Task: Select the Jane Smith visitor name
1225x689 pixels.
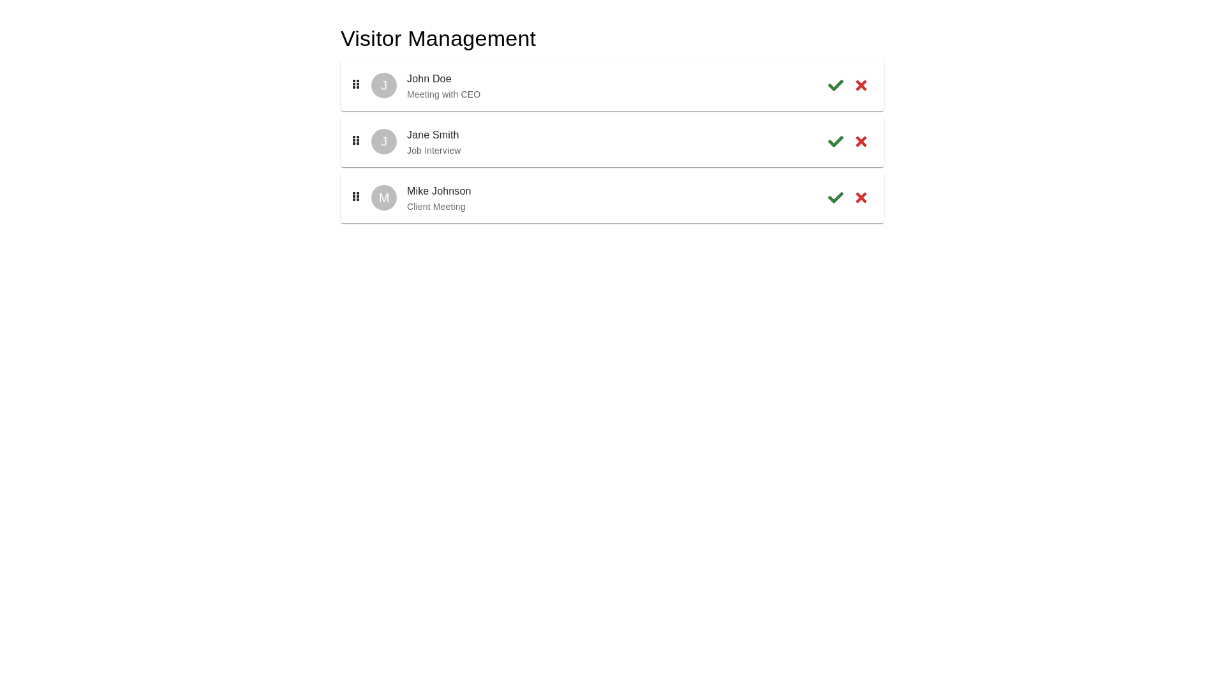Action: click(x=433, y=135)
